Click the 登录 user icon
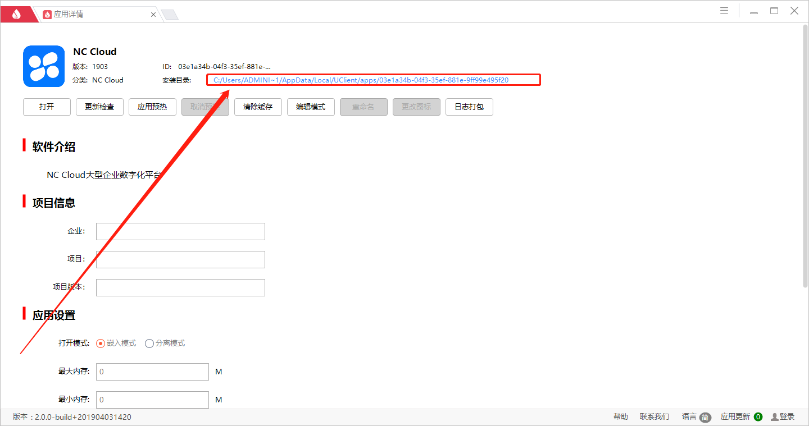Image resolution: width=809 pixels, height=426 pixels. pos(775,417)
